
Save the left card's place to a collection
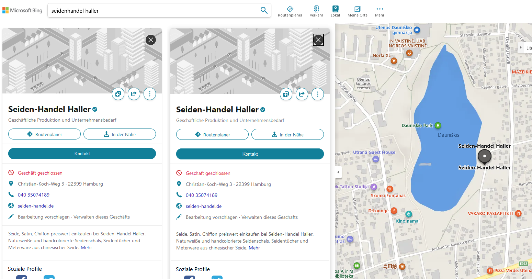pyautogui.click(x=118, y=94)
